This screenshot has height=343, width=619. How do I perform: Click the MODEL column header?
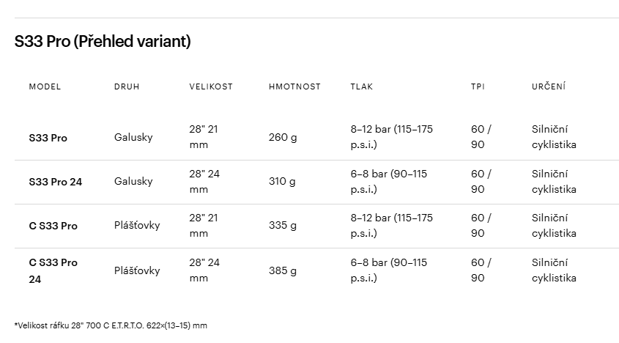pos(45,86)
